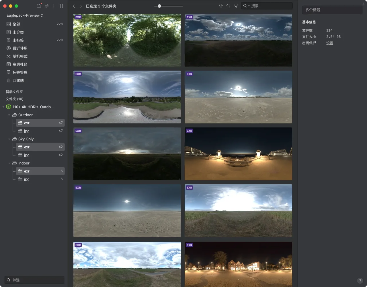
Task: Open the paved plaza wispy sky thumbnail
Action: point(127,97)
